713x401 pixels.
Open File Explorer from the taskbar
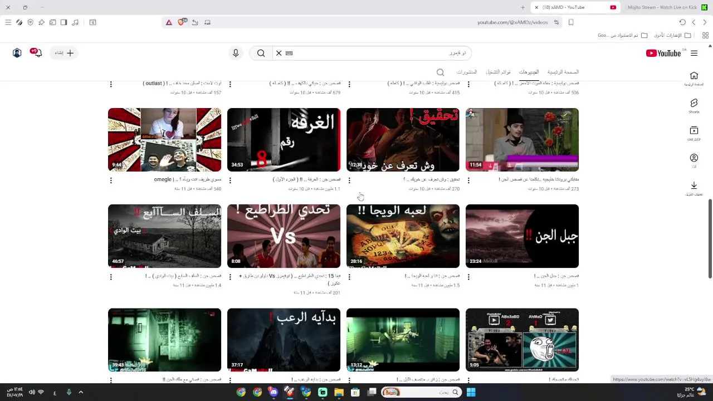coord(339,392)
